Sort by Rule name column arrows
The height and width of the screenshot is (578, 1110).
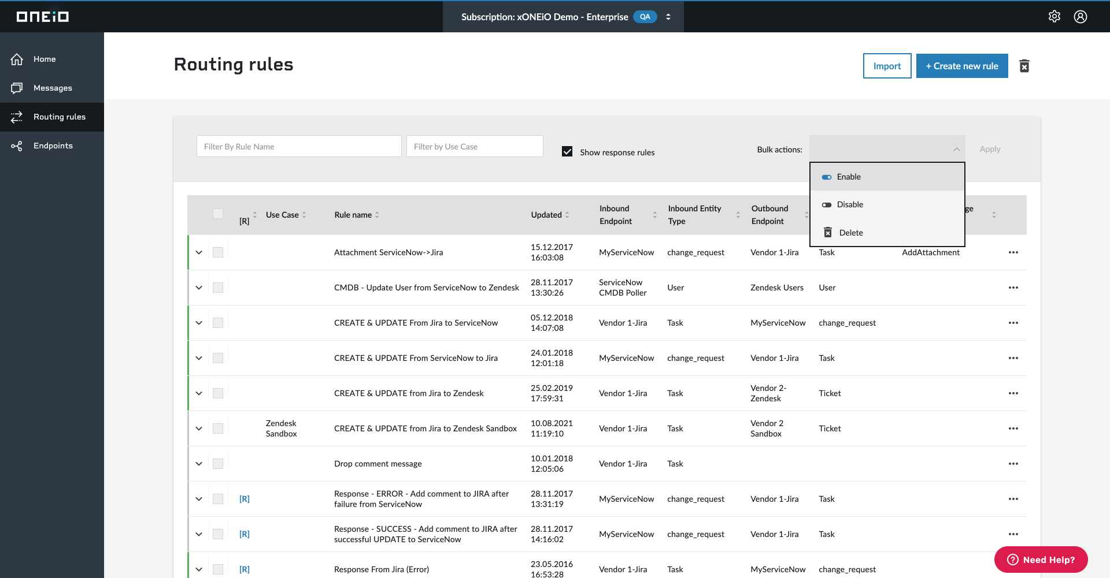coord(378,215)
